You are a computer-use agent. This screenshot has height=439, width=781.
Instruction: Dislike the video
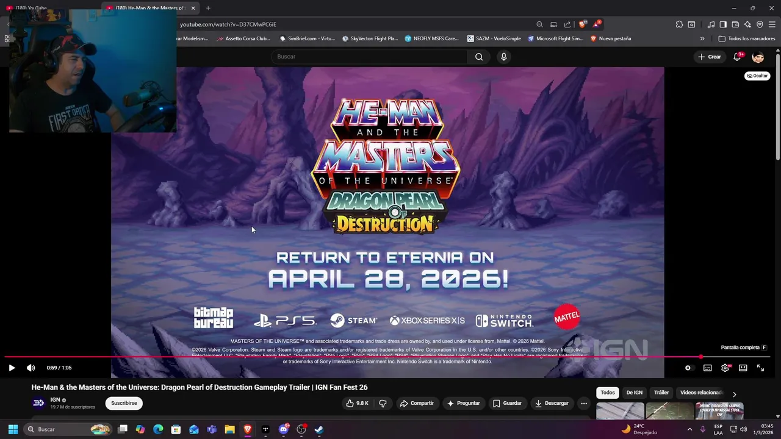tap(383, 403)
